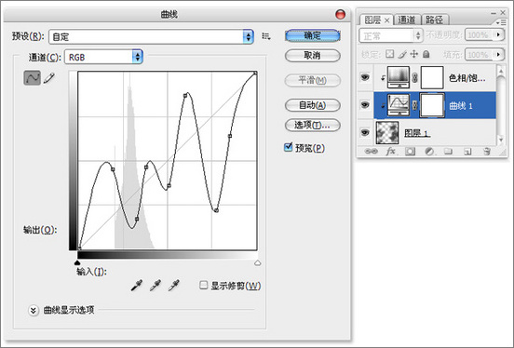514x348 pixels.
Task: Expand the 曲线显示选项 section
Action: tap(34, 310)
